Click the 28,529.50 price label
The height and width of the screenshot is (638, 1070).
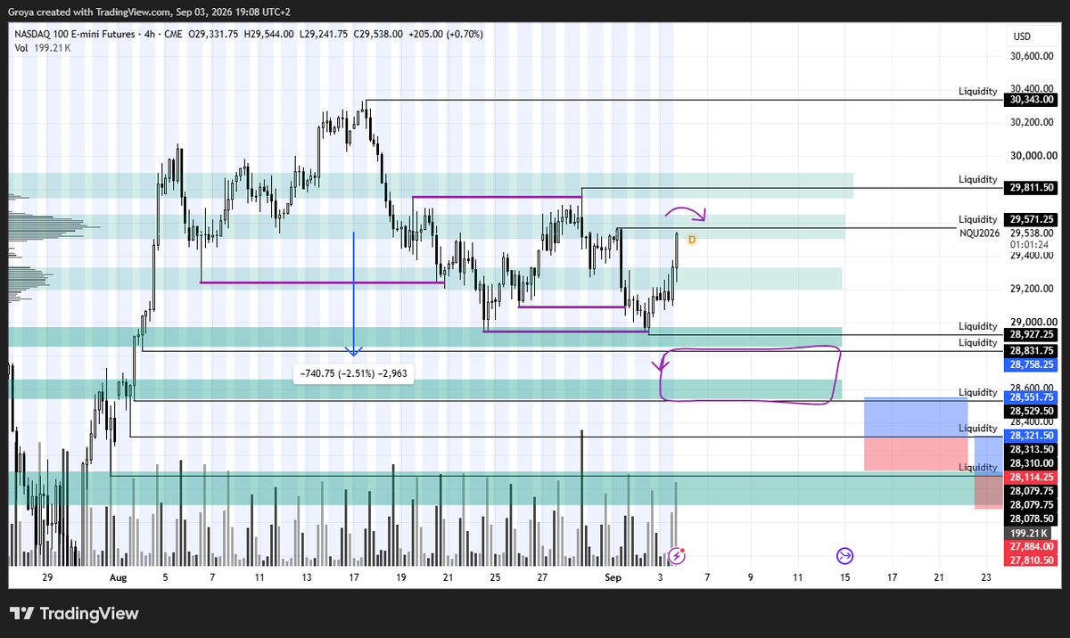1032,411
